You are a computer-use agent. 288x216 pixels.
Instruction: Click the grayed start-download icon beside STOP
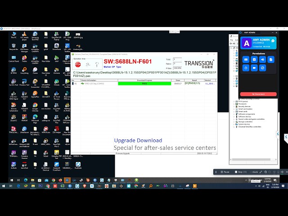click(x=88, y=64)
